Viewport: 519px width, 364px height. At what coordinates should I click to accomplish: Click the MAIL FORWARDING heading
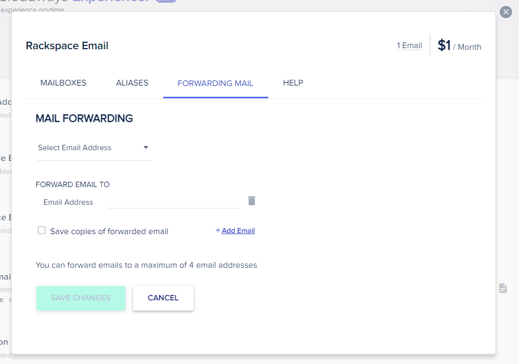coord(84,119)
